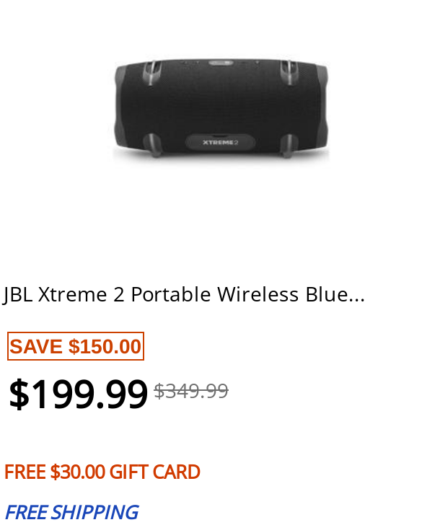Open JBL Xtreme 2 Portable Wireless title link
Screen dimensions: 440x525
click(x=184, y=295)
